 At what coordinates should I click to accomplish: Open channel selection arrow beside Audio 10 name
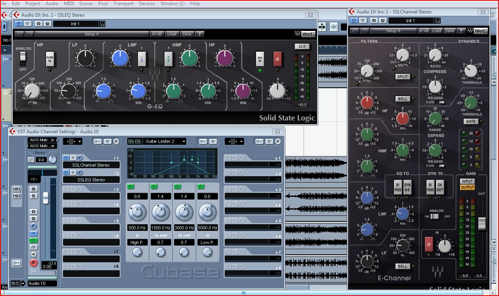[23, 283]
